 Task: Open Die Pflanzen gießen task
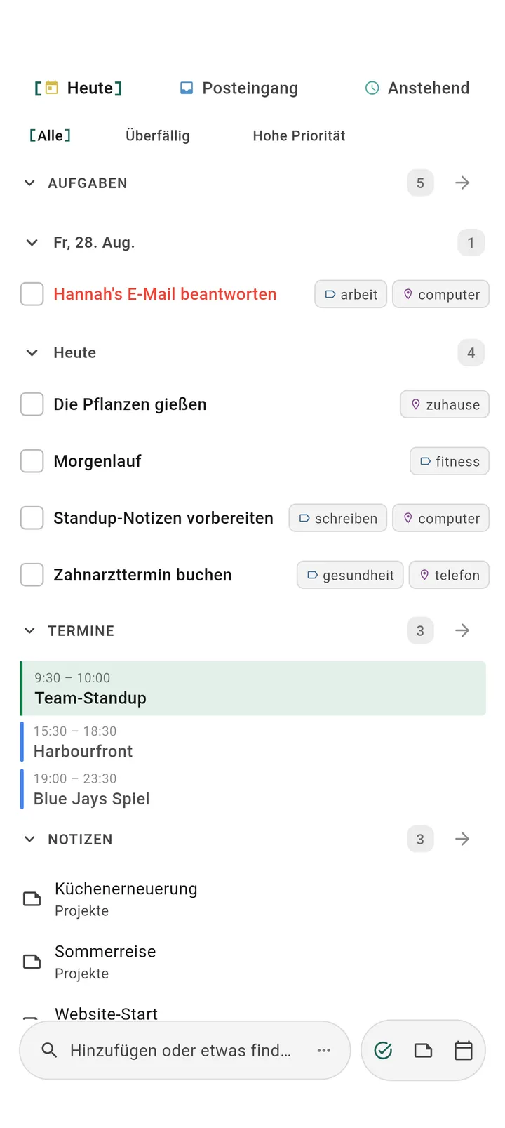point(130,404)
